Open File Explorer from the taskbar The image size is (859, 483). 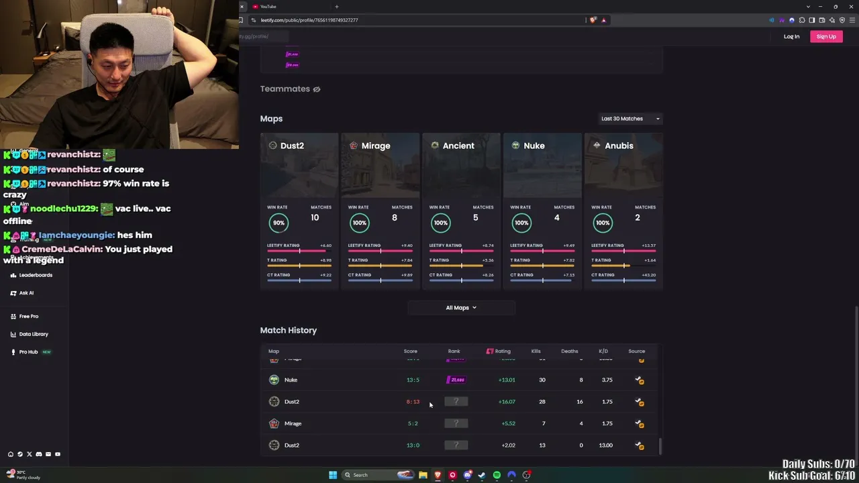[423, 475]
